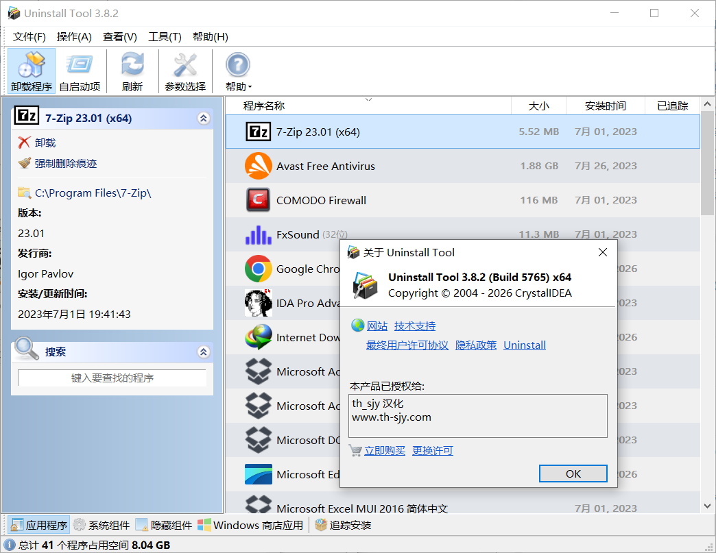Click the 7-Zip icon in sidebar header
The image size is (716, 553).
click(x=27, y=115)
